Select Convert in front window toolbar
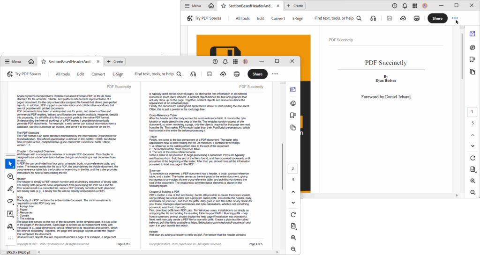 98,74
